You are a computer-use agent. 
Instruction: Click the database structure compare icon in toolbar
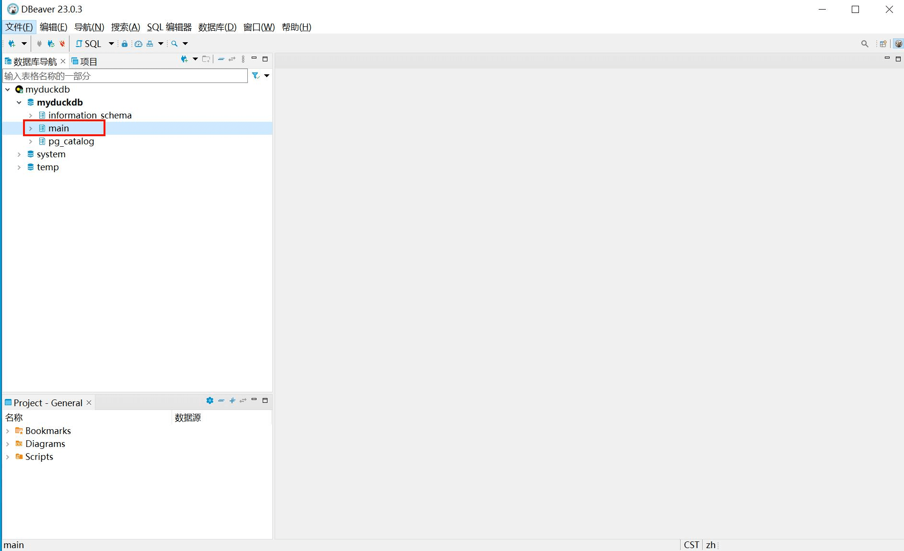pyautogui.click(x=150, y=44)
